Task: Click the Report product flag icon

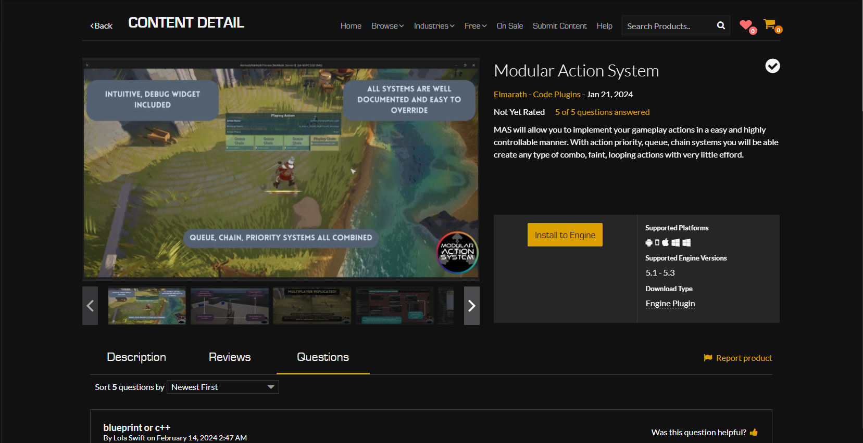Action: tap(708, 358)
